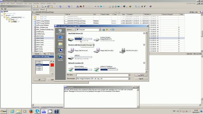Click the New file icon in main toolbar

pyautogui.click(x=34, y=6)
